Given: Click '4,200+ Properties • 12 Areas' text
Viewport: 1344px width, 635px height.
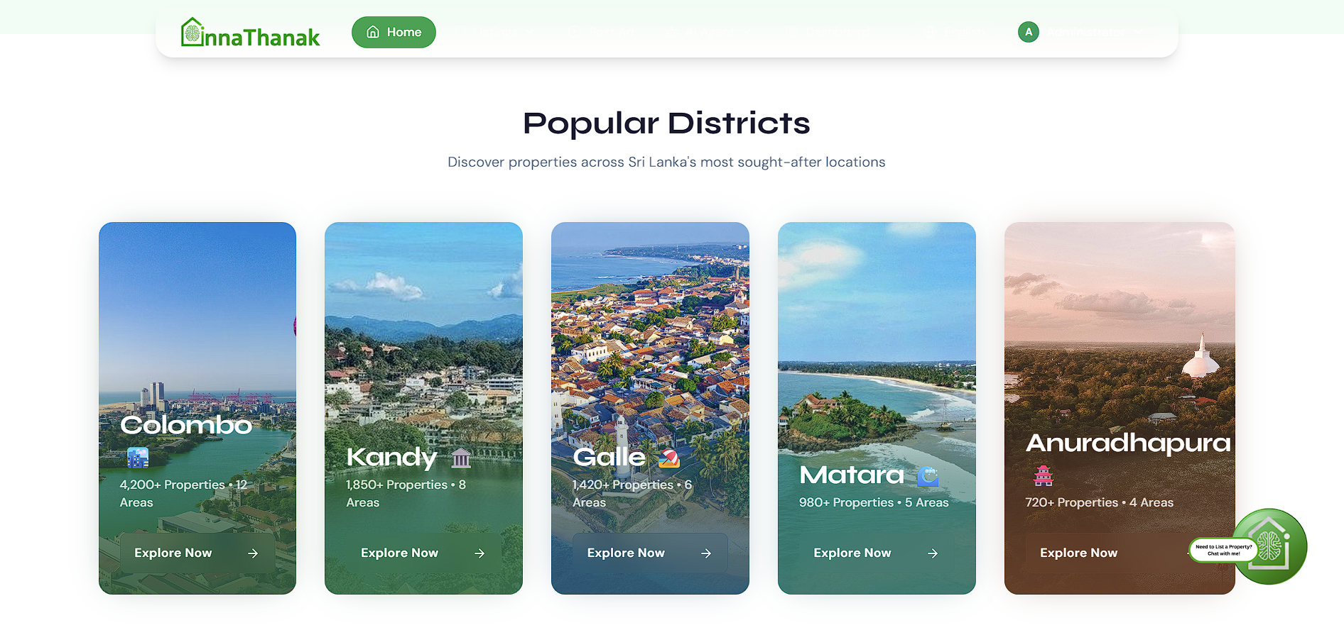Looking at the screenshot, I should [183, 493].
